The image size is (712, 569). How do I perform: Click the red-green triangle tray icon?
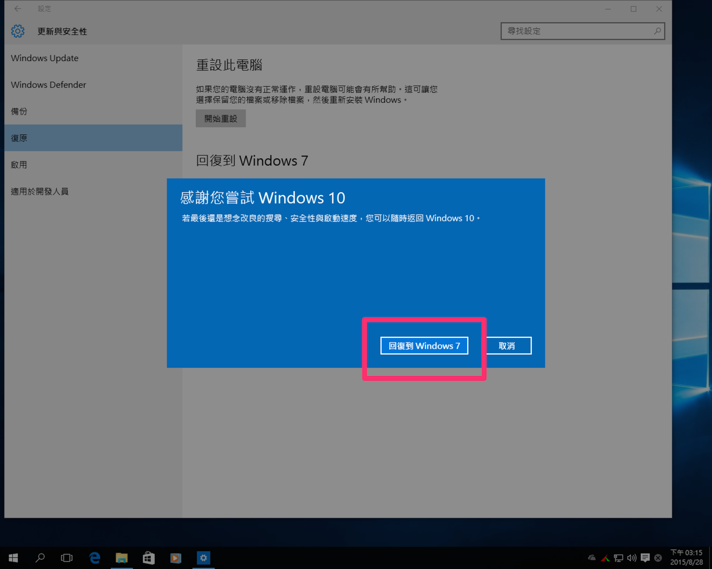pyautogui.click(x=605, y=558)
